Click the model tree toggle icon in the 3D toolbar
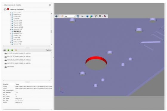Viewport: 167px width, 111px height. click(x=78, y=16)
